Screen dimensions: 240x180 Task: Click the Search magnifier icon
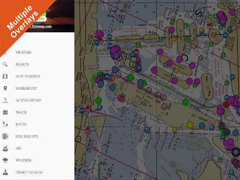tap(5, 64)
